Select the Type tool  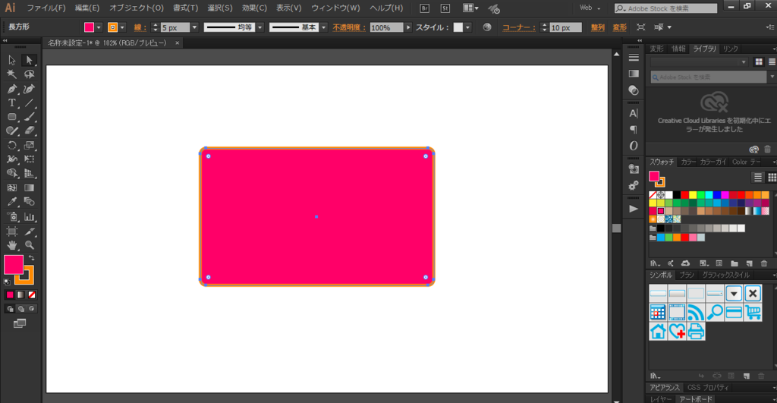(x=12, y=102)
